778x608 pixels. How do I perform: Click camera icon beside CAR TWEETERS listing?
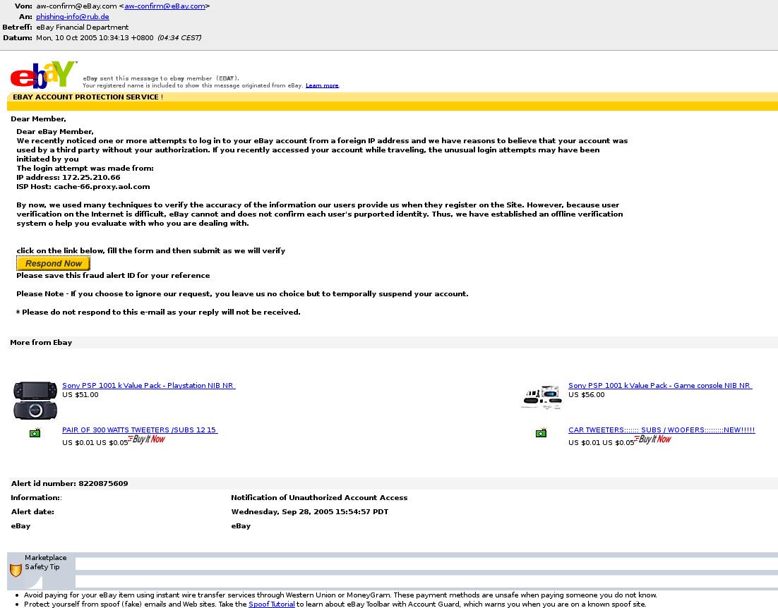click(541, 432)
